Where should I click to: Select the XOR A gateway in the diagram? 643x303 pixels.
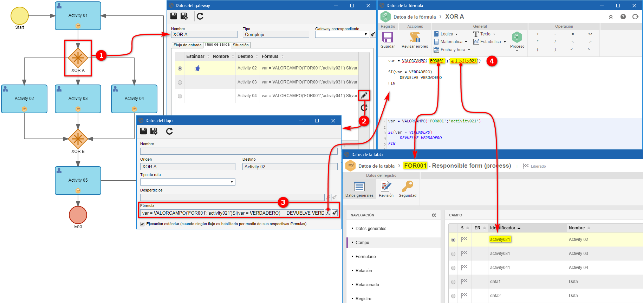(78, 58)
